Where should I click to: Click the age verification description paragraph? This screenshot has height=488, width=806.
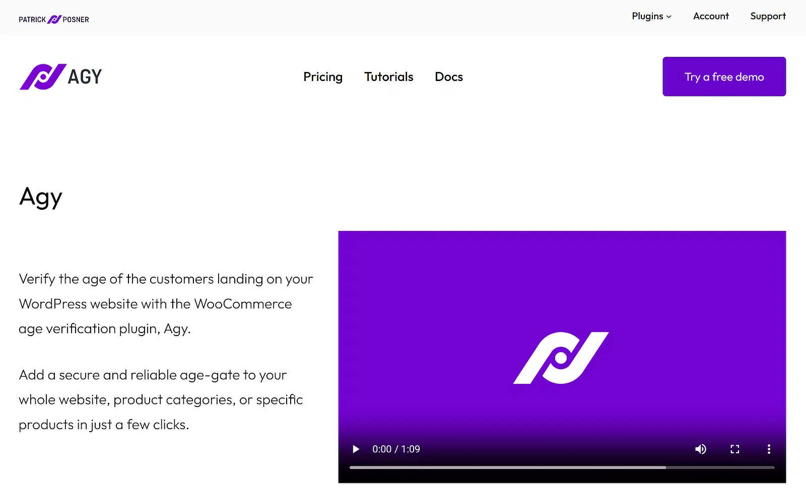[166, 304]
